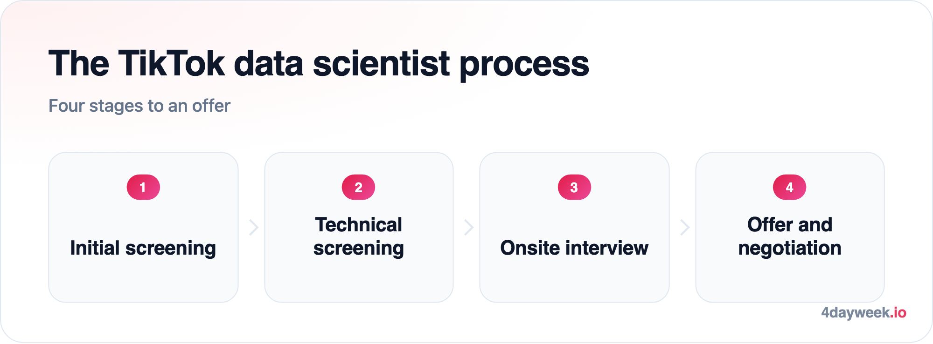933x344 pixels.
Task: Click the word negotiation in the fourth card
Action: point(790,249)
